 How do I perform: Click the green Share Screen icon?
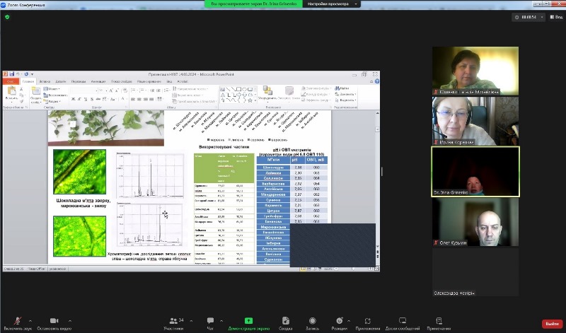[x=248, y=320]
